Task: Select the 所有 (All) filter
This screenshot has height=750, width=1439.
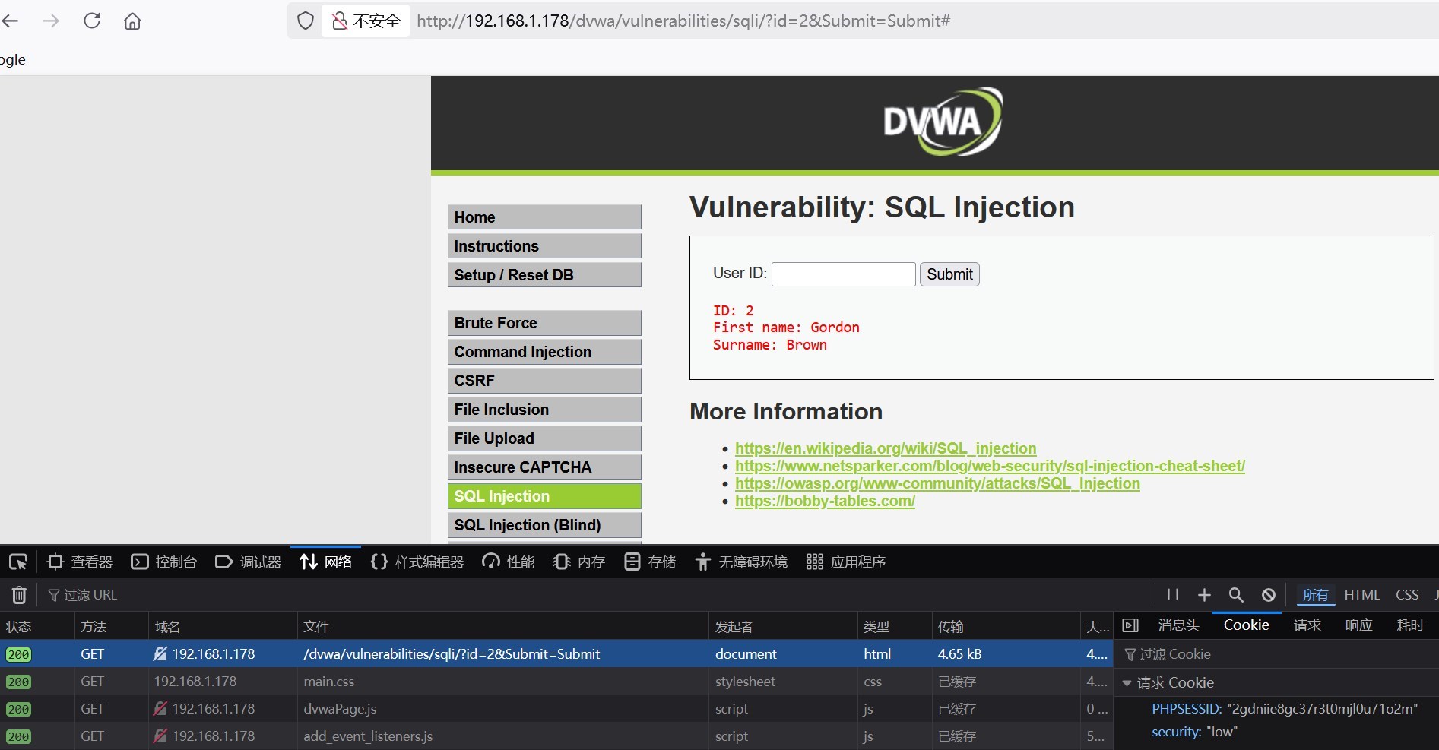Action: click(1316, 595)
